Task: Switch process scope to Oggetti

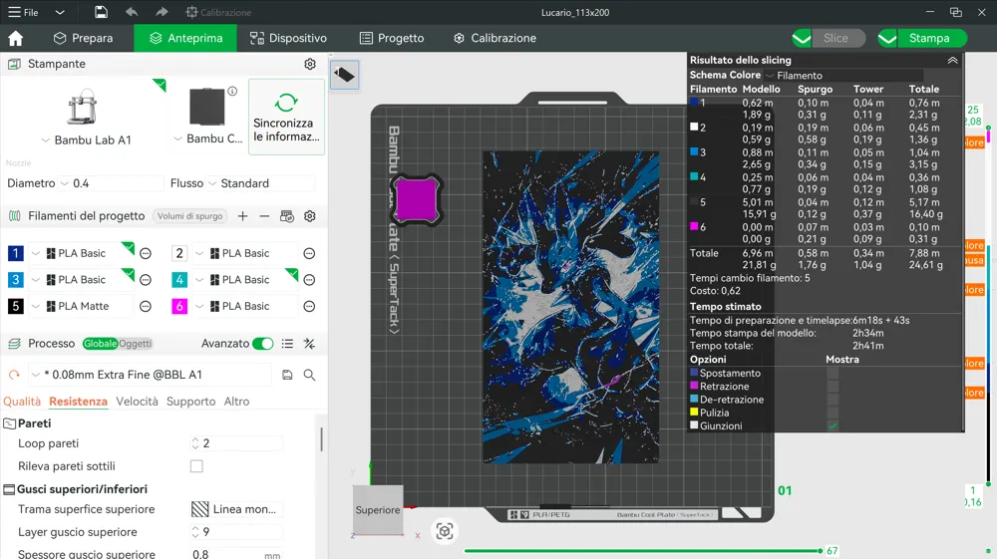Action: click(135, 344)
